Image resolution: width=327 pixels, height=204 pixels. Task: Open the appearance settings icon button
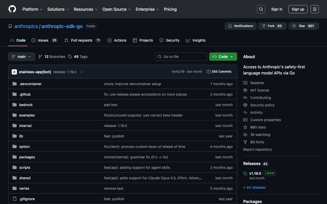click(314, 9)
